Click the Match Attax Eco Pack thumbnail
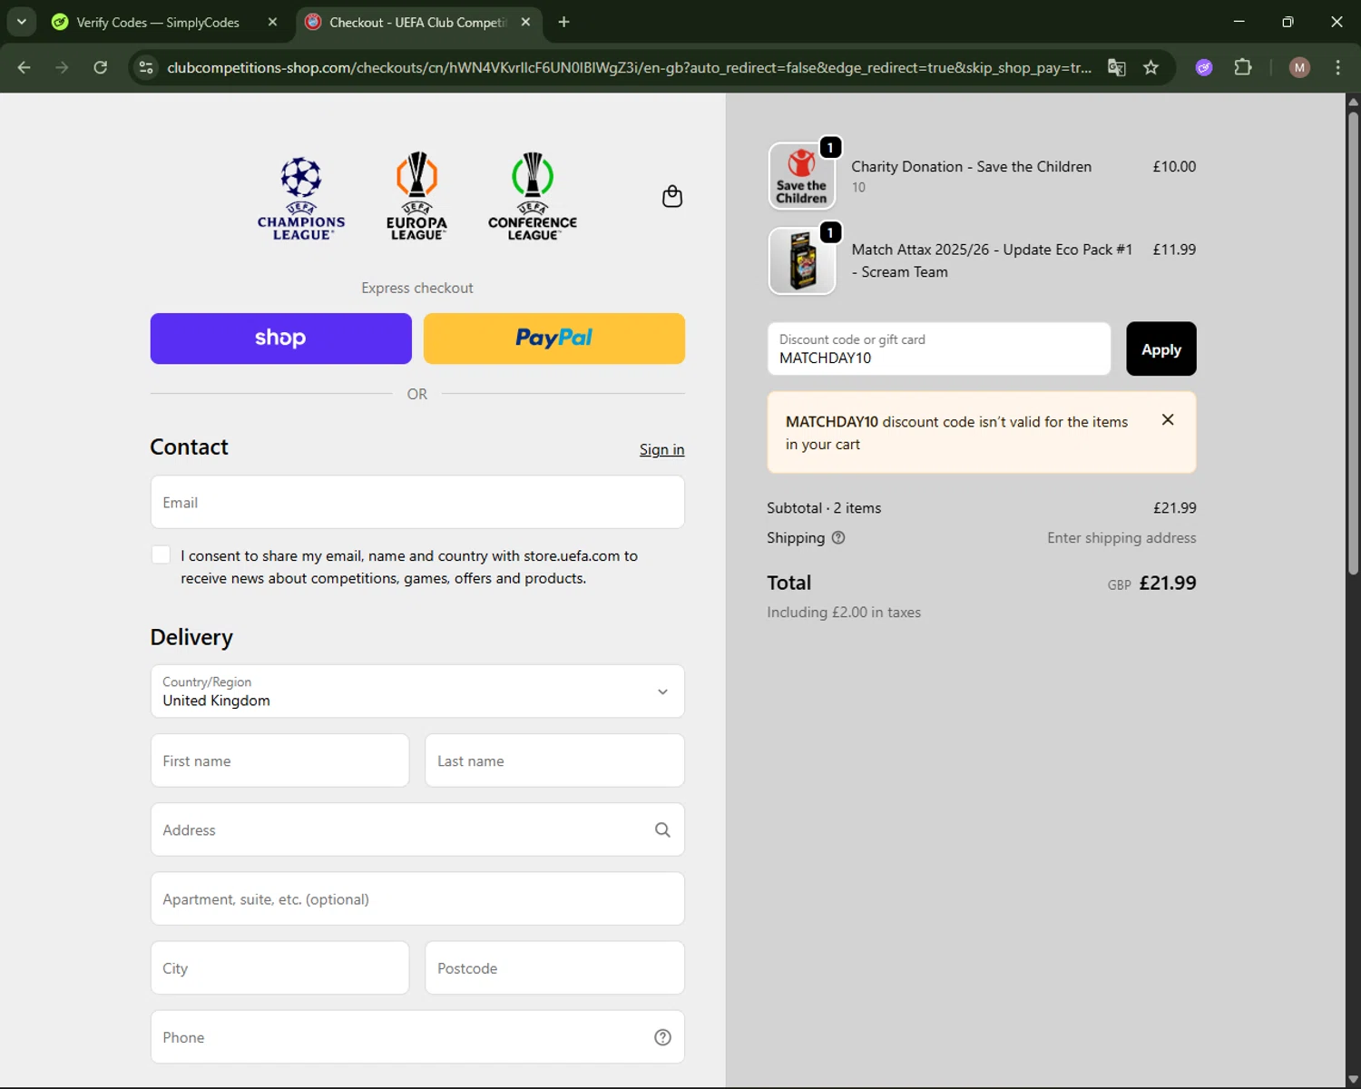Screen dimensions: 1361x1089 (x=802, y=261)
